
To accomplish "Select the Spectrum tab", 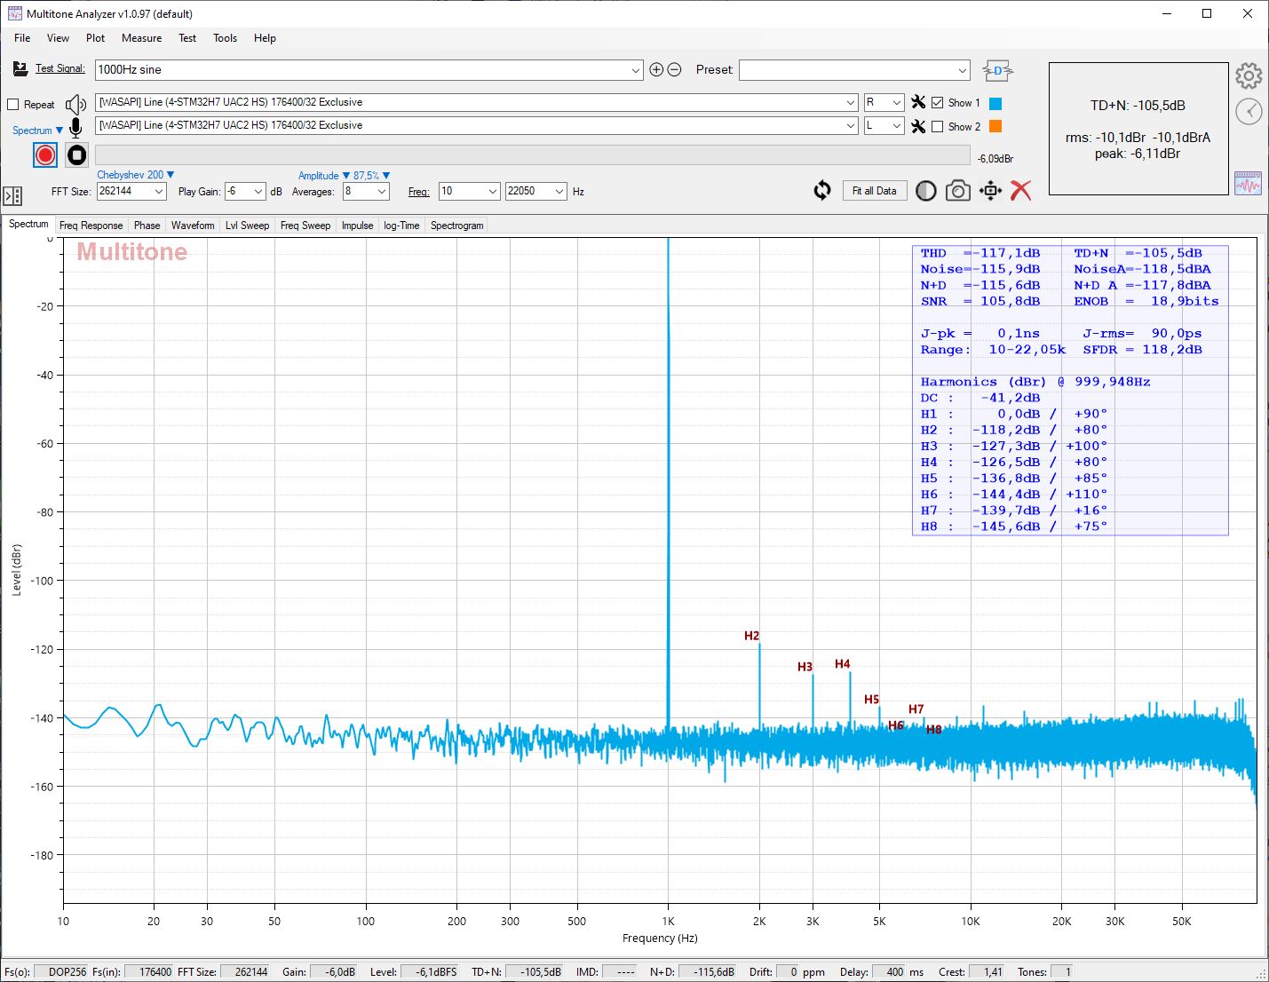I will click(x=28, y=224).
